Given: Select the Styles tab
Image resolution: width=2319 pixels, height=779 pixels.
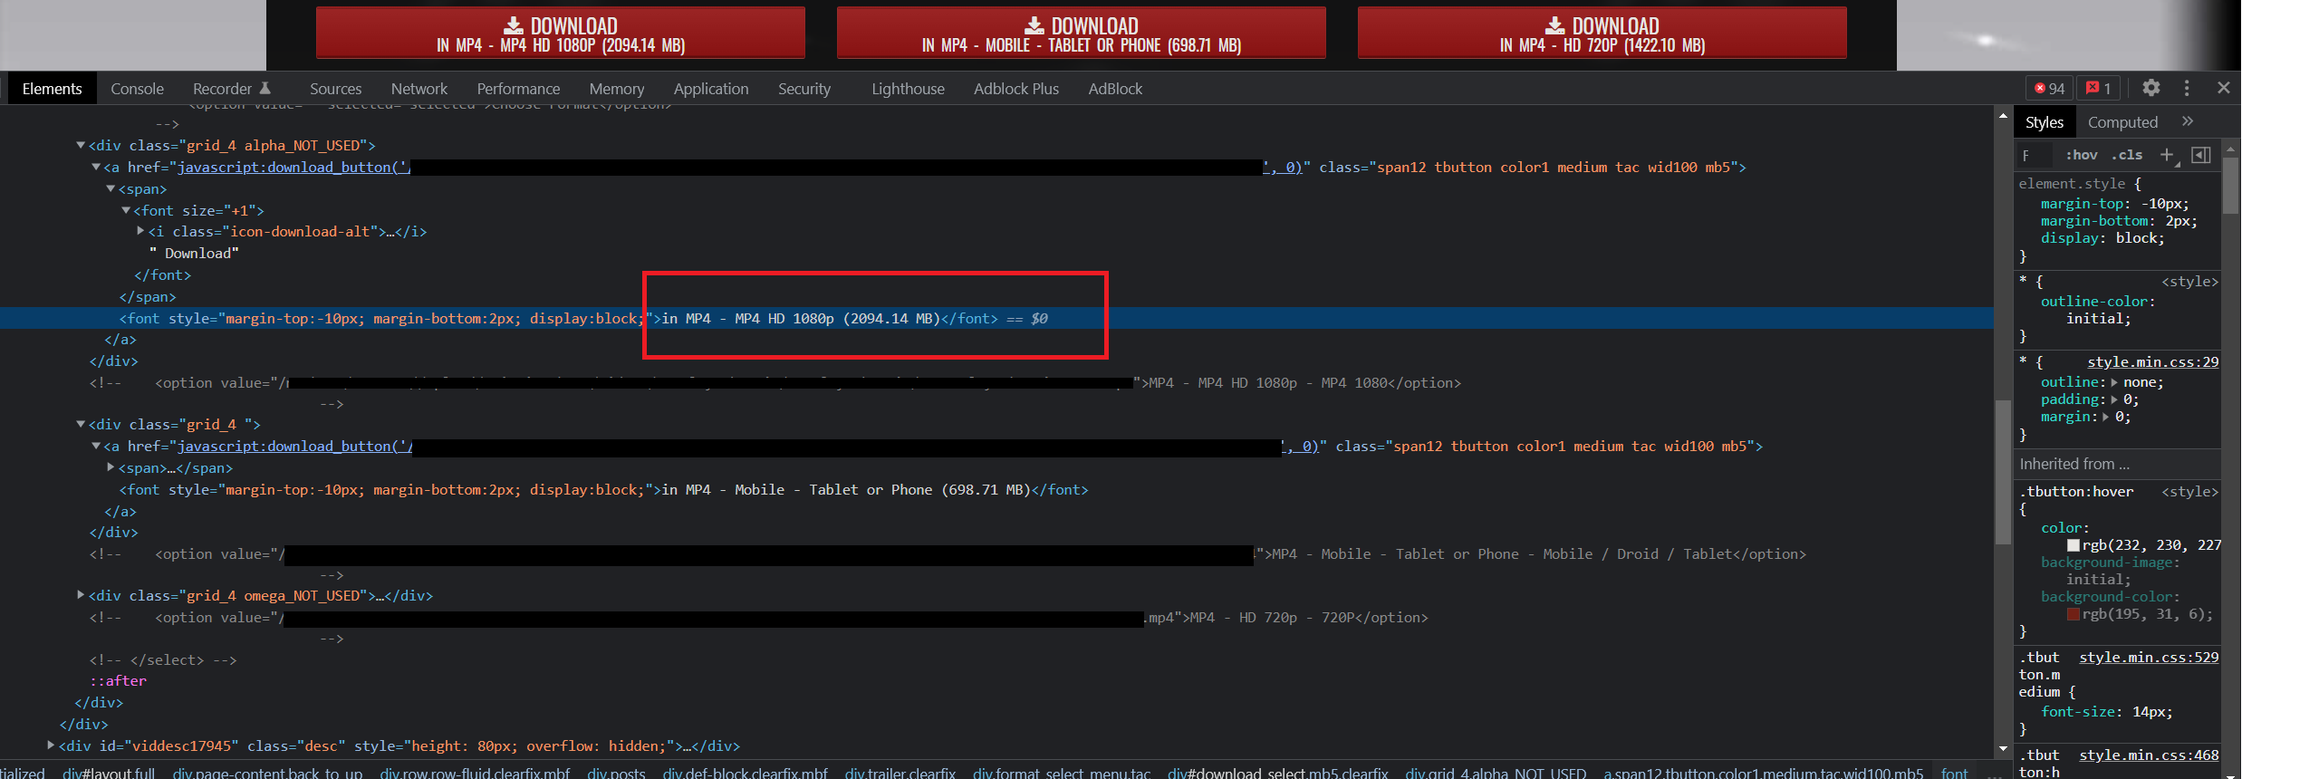Looking at the screenshot, I should coord(2045,122).
